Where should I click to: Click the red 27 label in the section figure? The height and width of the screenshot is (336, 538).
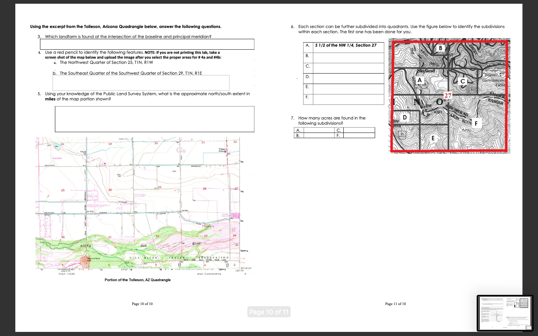(x=447, y=96)
